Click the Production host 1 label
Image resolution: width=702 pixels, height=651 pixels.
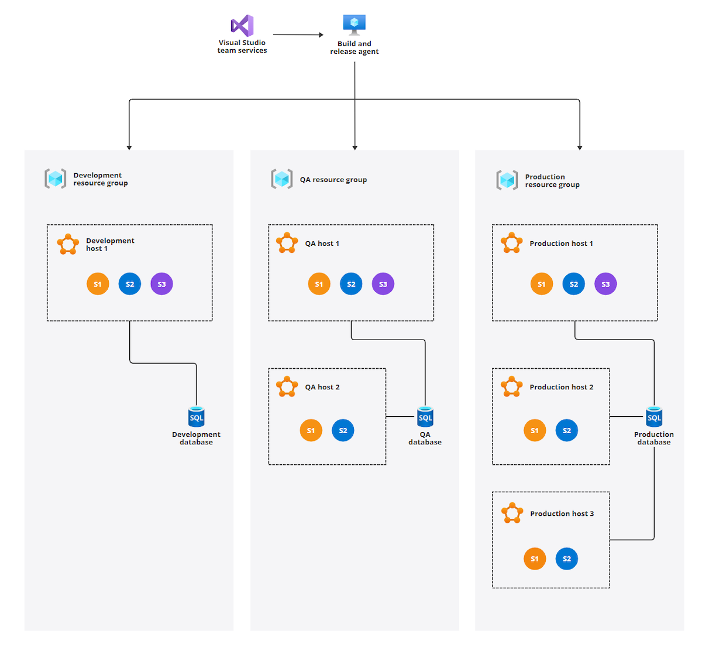pyautogui.click(x=561, y=244)
